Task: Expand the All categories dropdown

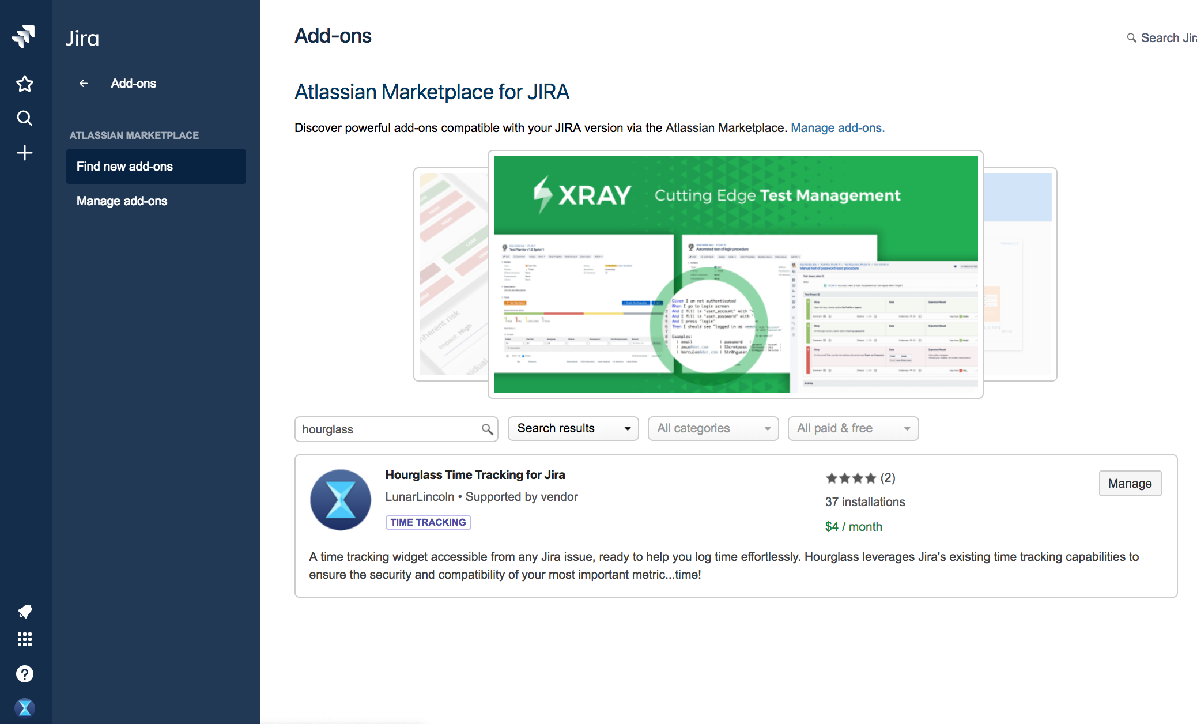Action: tap(713, 429)
